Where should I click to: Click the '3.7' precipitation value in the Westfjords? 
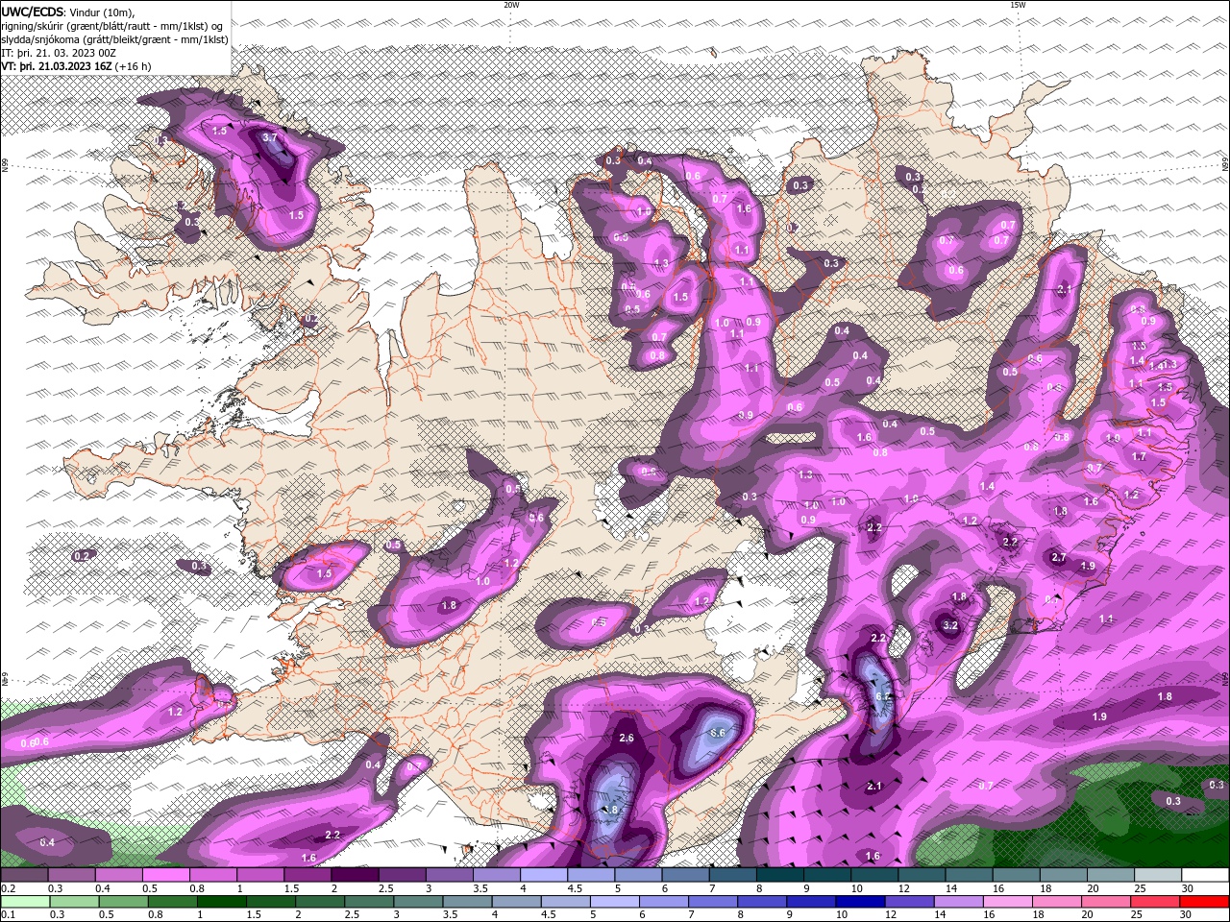[x=270, y=138]
